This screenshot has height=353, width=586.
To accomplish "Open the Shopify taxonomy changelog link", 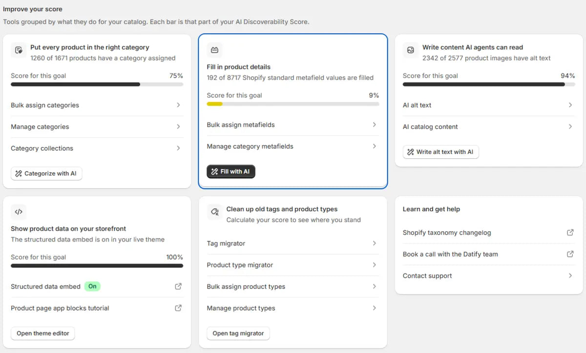I will 489,233.
